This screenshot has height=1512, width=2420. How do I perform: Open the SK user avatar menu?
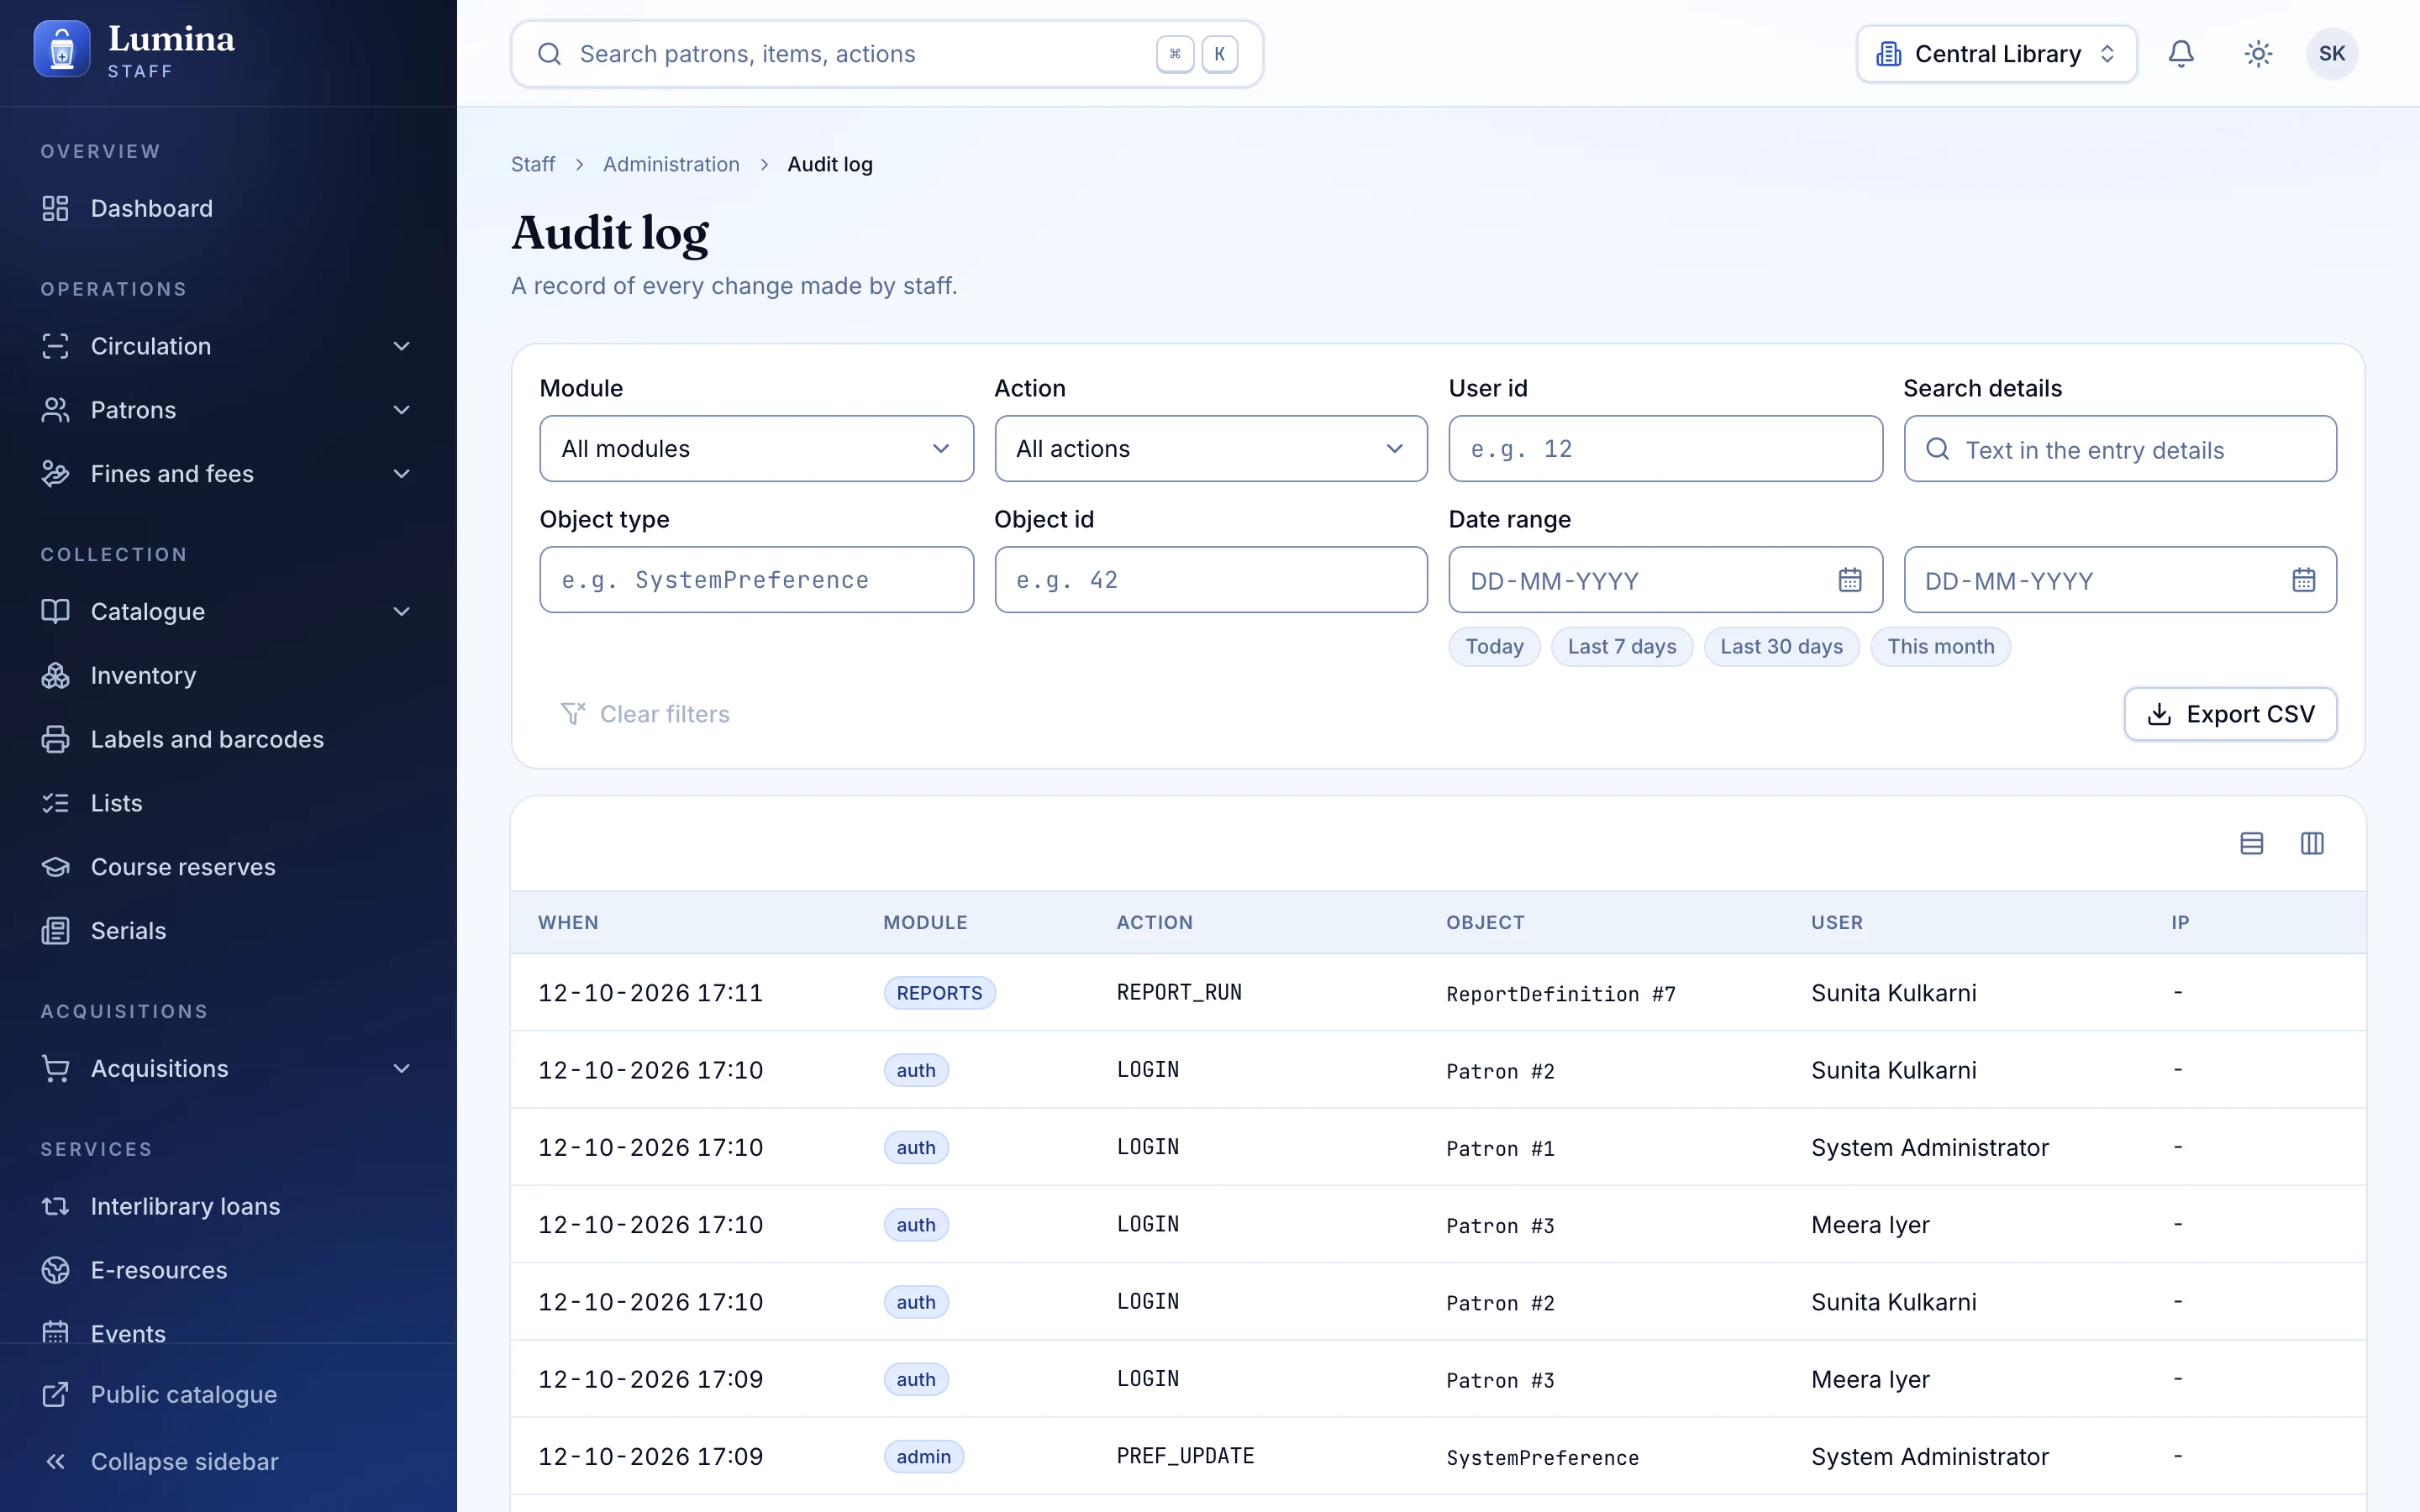pos(2331,54)
